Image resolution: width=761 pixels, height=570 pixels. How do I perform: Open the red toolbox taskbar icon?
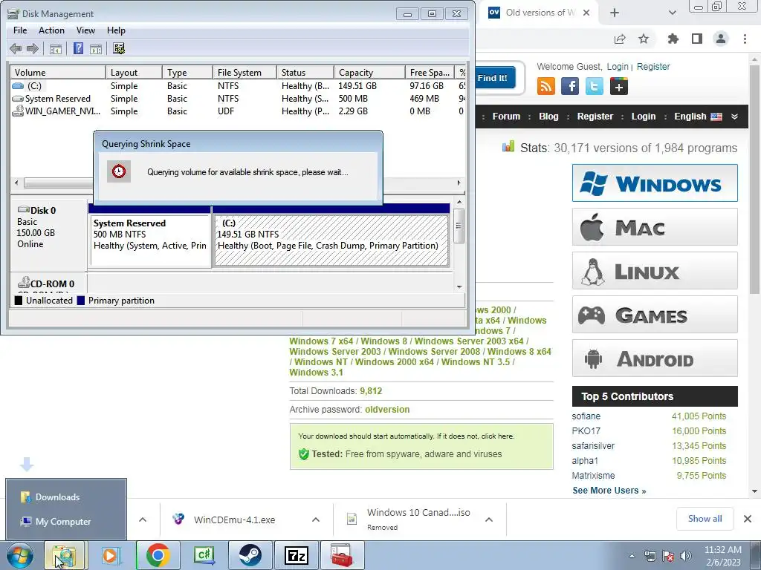(342, 555)
